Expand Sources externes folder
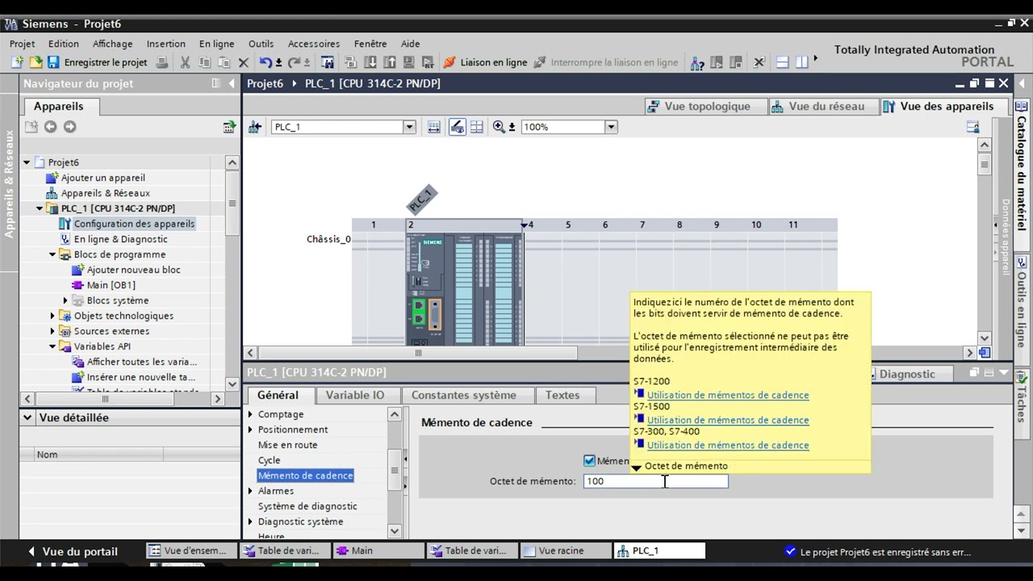Viewport: 1033px width, 581px height. [x=52, y=331]
